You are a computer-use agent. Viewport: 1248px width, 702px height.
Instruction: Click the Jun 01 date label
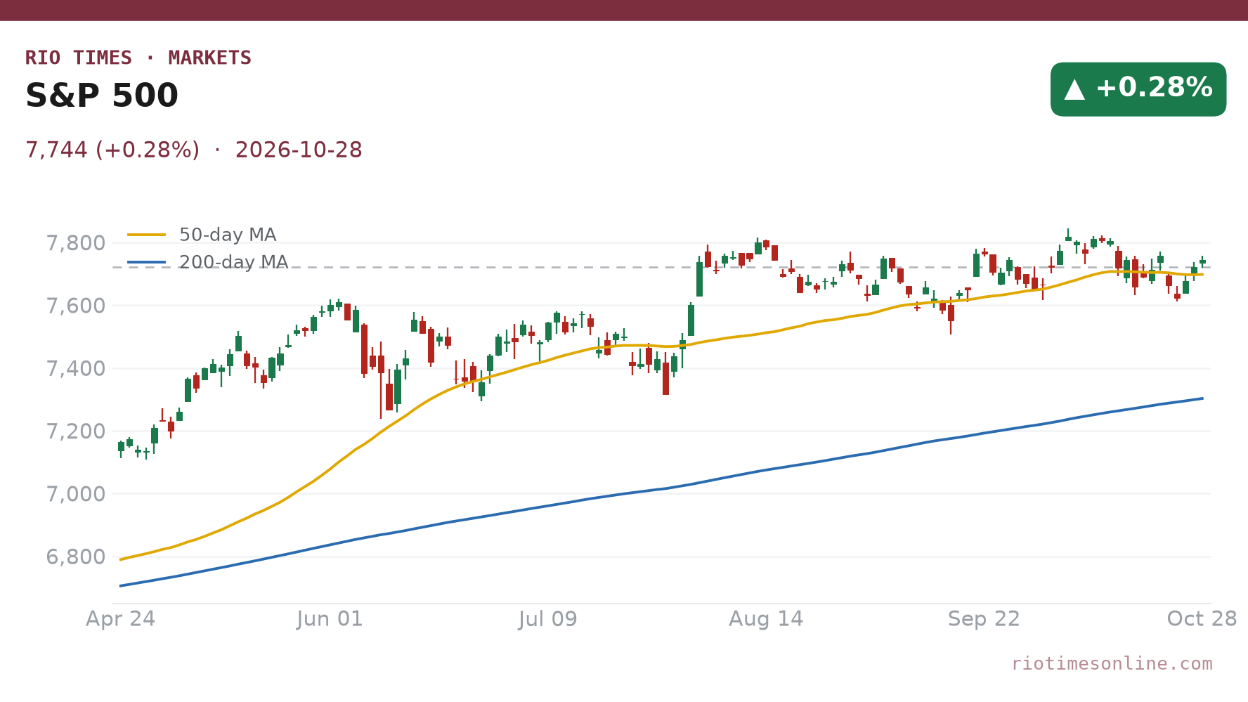pos(330,619)
